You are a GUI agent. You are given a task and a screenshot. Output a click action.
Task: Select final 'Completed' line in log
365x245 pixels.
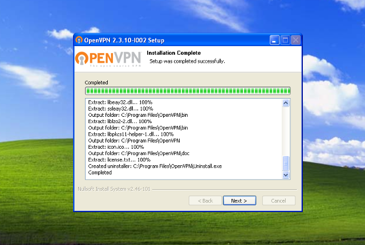pos(100,173)
